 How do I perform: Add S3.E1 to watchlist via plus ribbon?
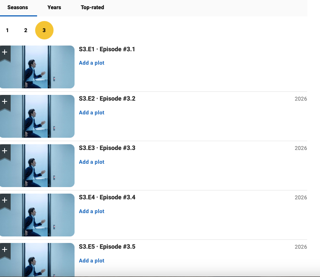coord(5,53)
